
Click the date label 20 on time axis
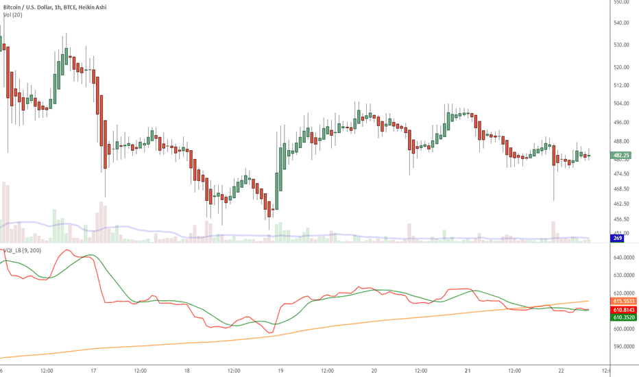click(374, 371)
